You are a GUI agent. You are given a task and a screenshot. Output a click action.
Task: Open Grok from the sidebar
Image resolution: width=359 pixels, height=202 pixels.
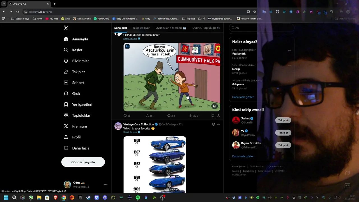72,93
